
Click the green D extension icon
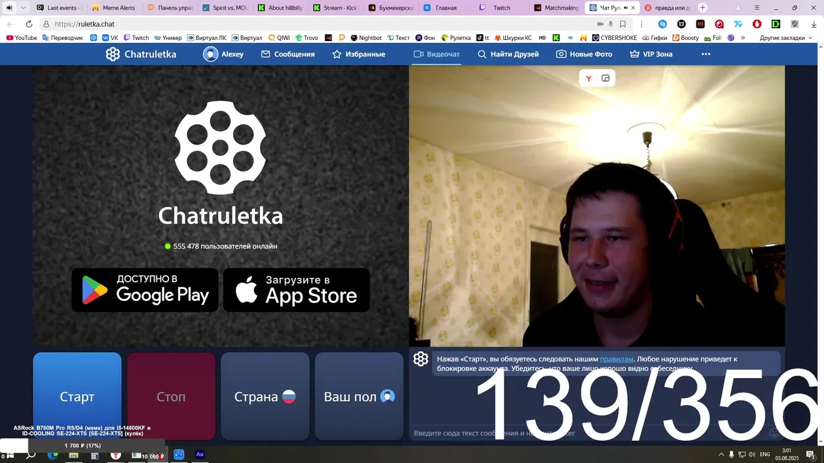[x=776, y=24]
